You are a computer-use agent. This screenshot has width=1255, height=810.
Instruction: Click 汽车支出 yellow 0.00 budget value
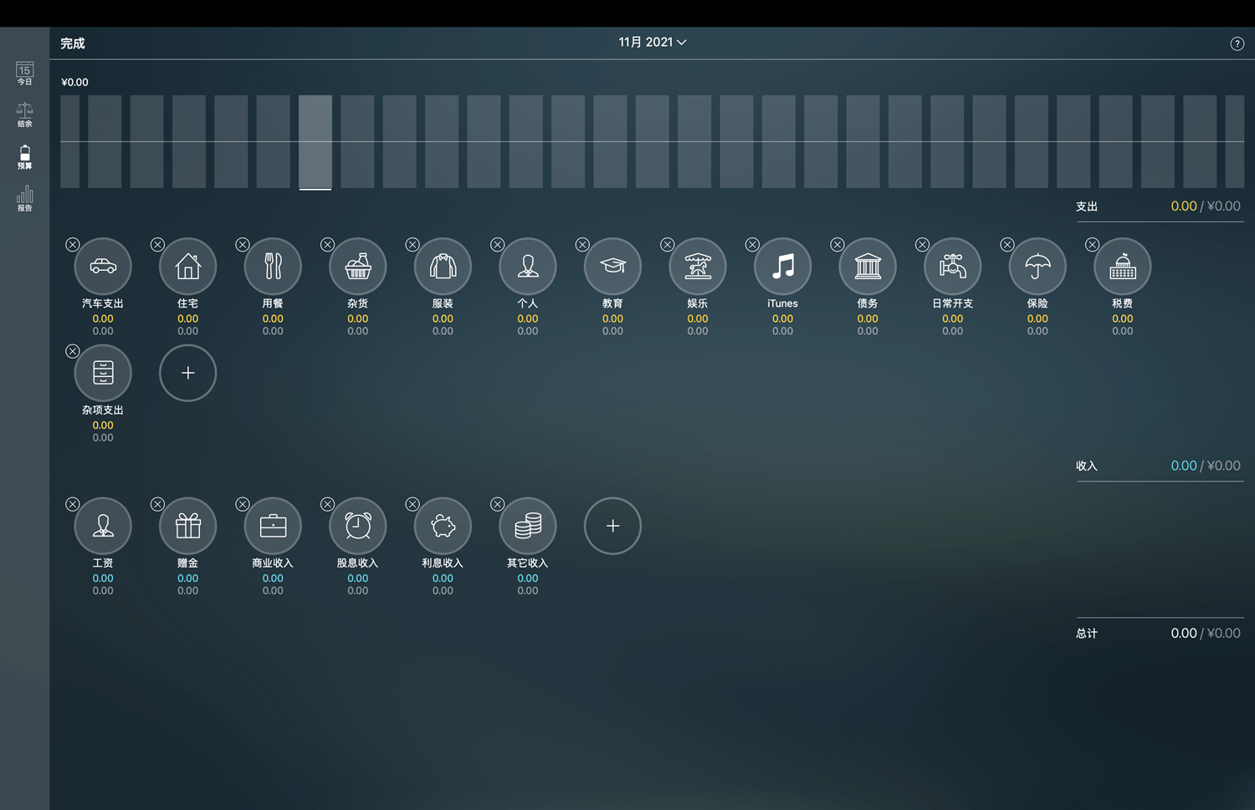103,318
